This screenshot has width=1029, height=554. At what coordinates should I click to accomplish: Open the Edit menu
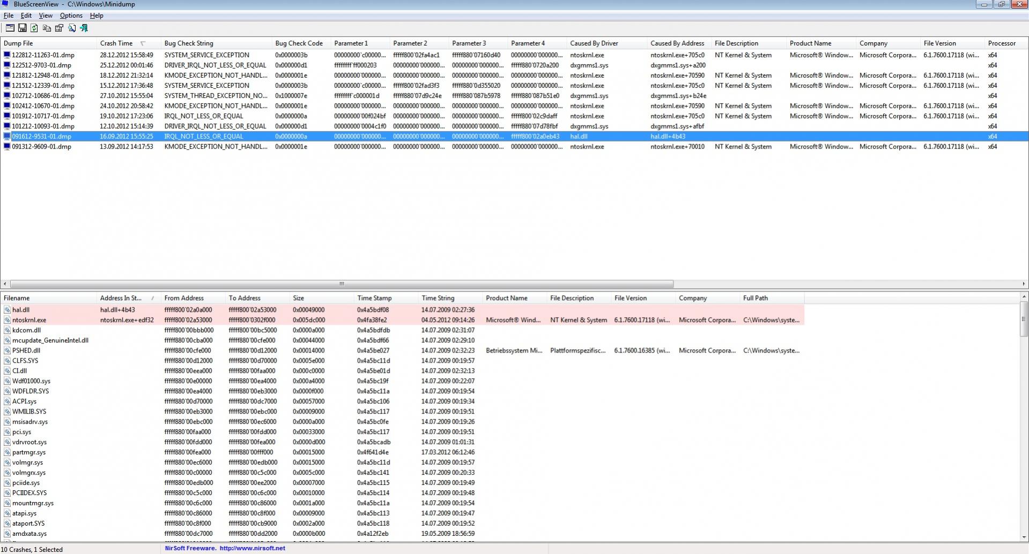(26, 16)
